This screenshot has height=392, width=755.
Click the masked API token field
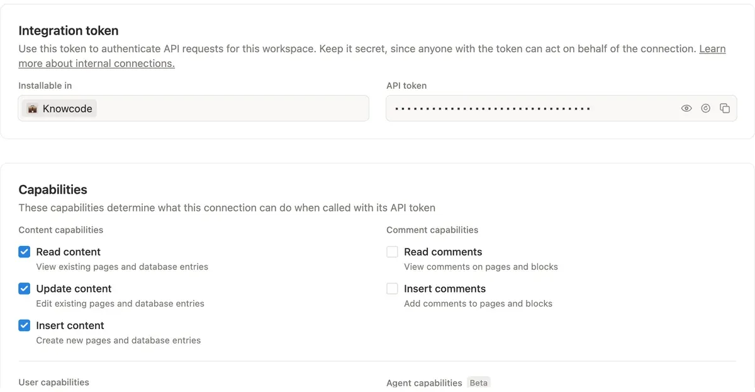pyautogui.click(x=561, y=108)
